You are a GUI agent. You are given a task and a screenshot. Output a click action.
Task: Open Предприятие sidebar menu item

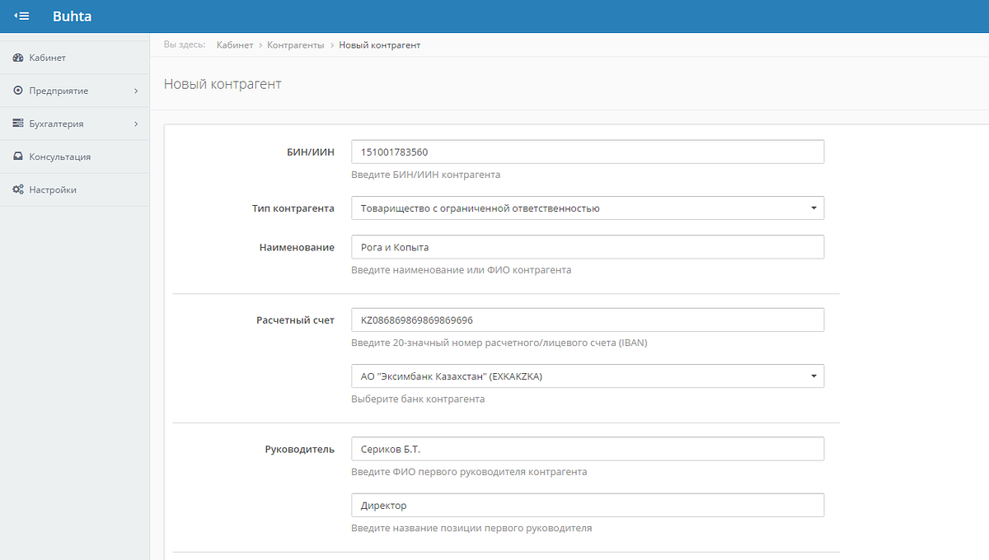pos(74,91)
